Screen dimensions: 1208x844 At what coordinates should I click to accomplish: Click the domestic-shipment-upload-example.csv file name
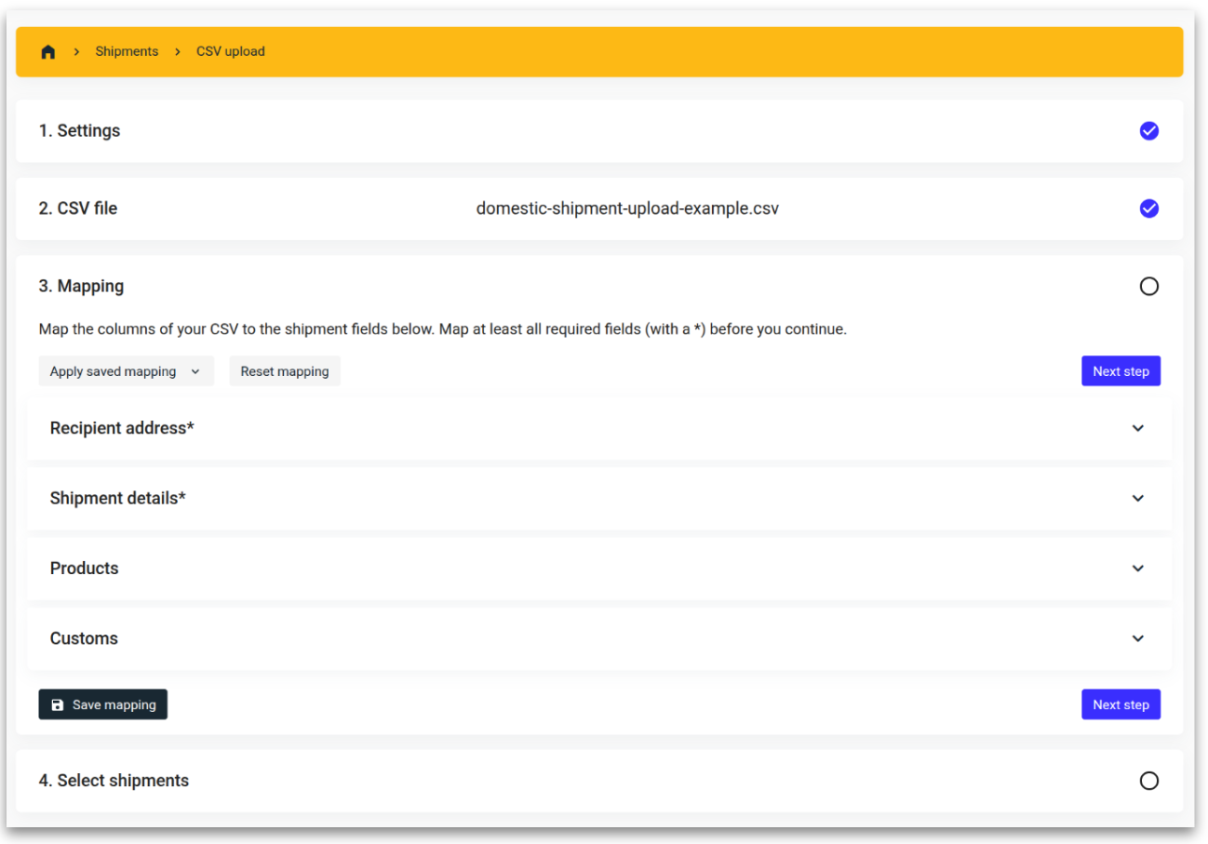tap(627, 208)
